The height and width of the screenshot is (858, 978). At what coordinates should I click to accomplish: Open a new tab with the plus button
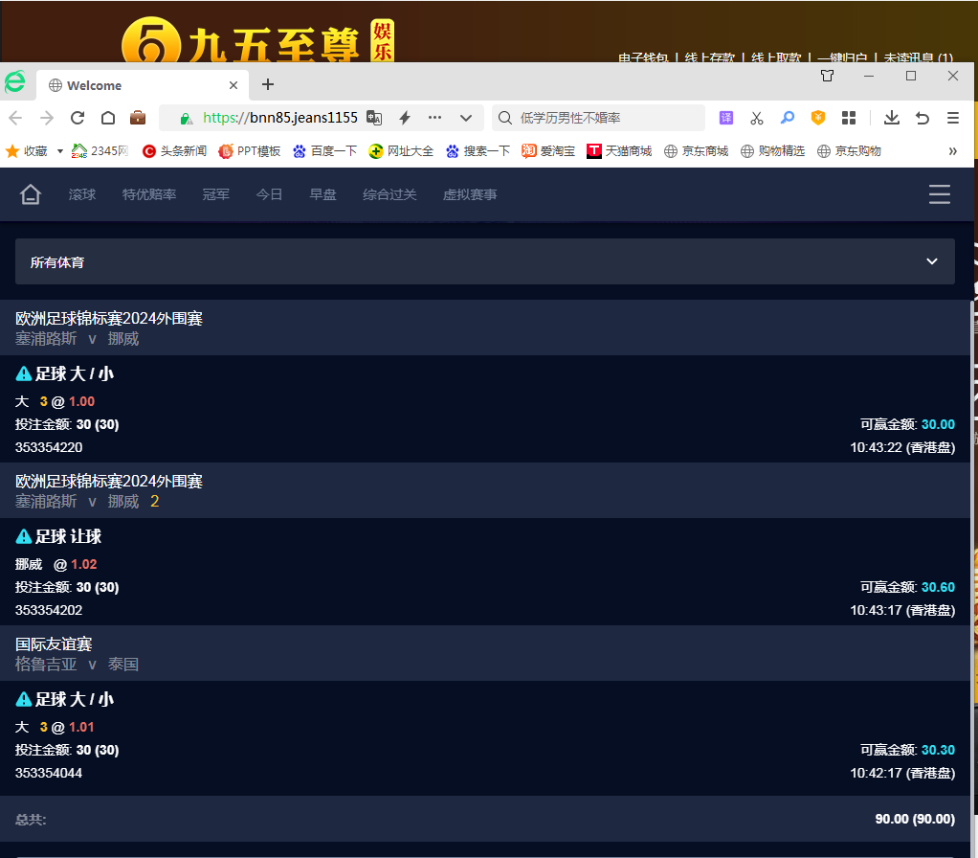click(268, 84)
